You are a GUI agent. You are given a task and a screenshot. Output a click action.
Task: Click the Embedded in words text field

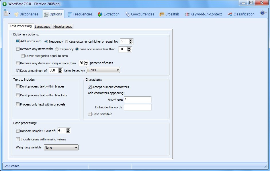pyautogui.click(x=138, y=107)
